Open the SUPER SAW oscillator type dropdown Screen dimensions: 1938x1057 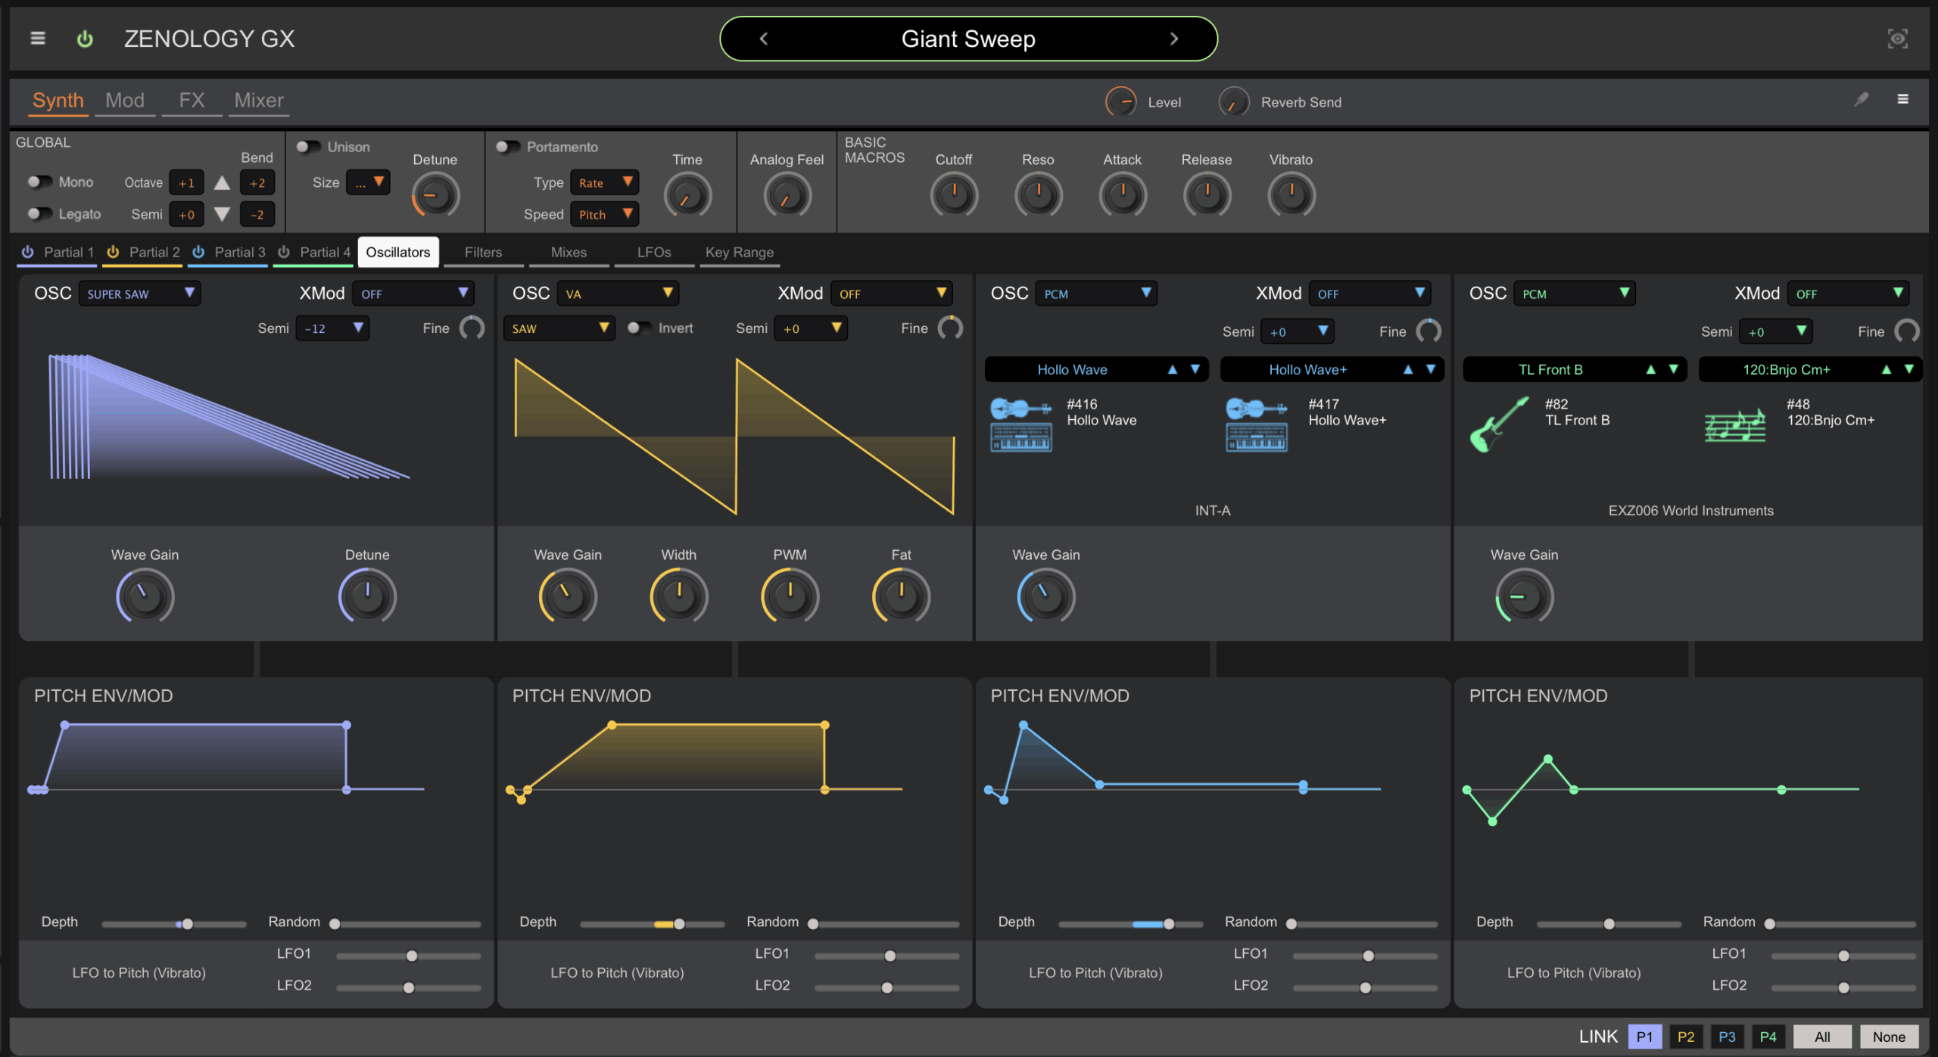pos(139,294)
